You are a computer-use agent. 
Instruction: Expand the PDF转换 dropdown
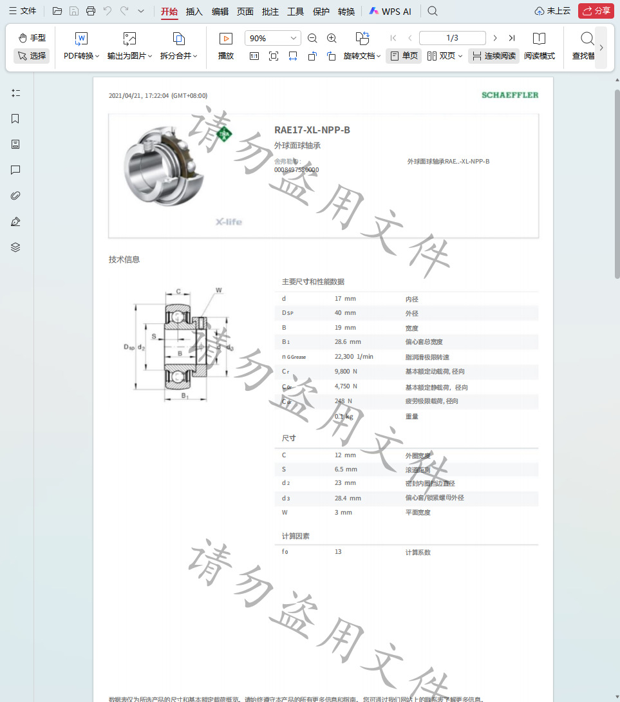(x=82, y=56)
